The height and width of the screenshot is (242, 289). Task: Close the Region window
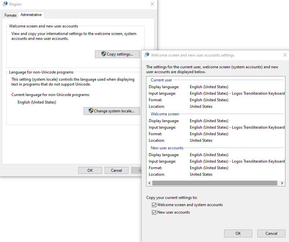pos(152,4)
